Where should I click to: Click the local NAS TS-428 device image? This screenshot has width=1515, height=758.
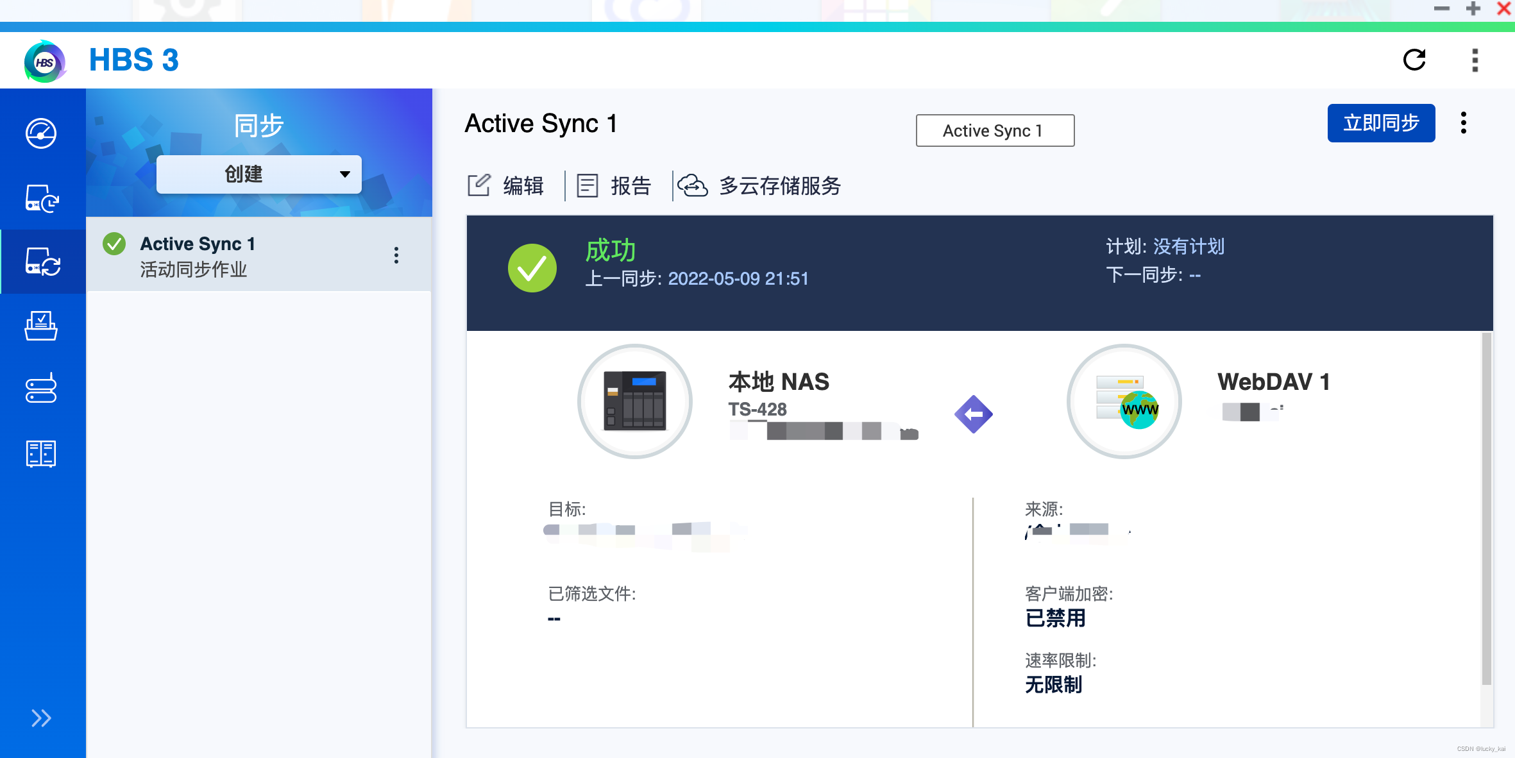pyautogui.click(x=634, y=401)
